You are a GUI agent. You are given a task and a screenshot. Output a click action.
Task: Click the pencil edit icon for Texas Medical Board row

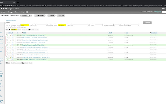click(11, 35)
